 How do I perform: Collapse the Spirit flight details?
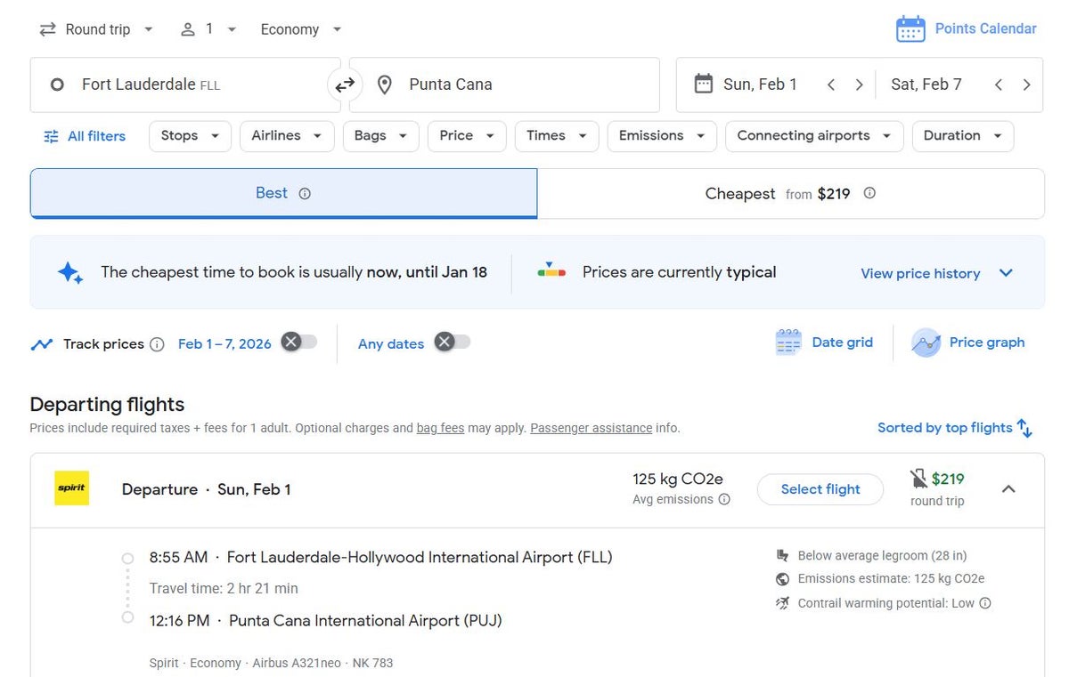[1008, 488]
